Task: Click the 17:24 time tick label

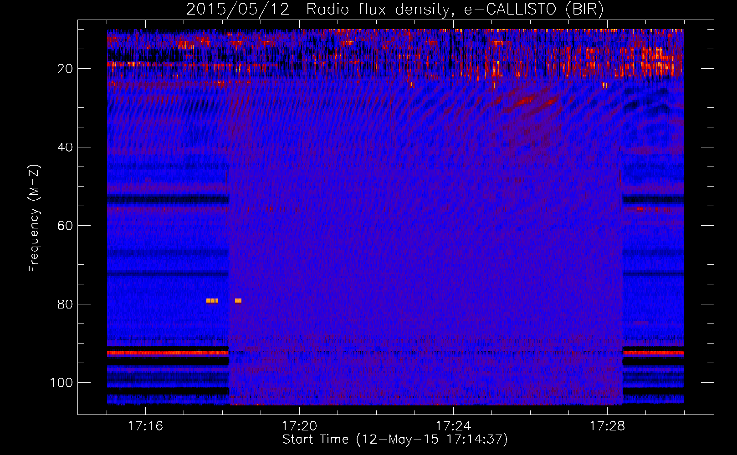Action: tap(453, 426)
